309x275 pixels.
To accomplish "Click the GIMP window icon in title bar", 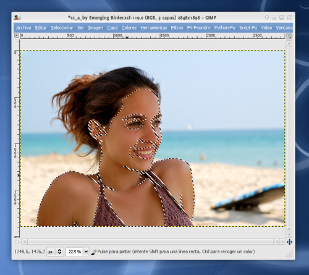I will click(17, 18).
